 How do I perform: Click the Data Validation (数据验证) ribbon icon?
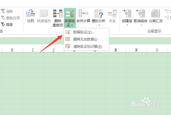tap(70, 14)
